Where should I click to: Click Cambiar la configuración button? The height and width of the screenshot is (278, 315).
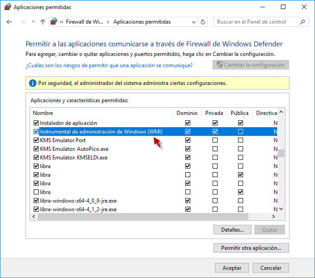(251, 65)
